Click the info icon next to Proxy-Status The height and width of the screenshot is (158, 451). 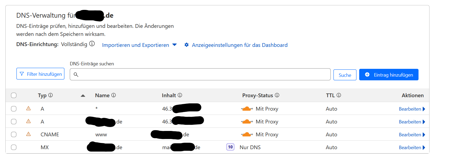click(277, 95)
